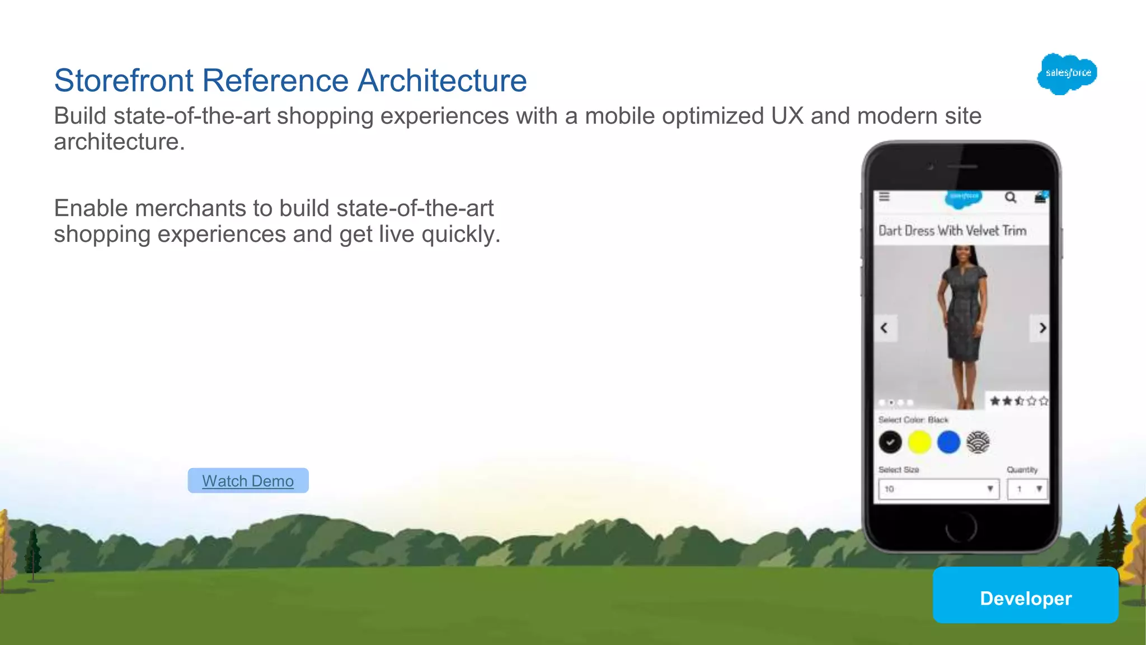The height and width of the screenshot is (645, 1146).
Task: Click the Salesforce cloud logo on slide
Action: coord(1067,74)
